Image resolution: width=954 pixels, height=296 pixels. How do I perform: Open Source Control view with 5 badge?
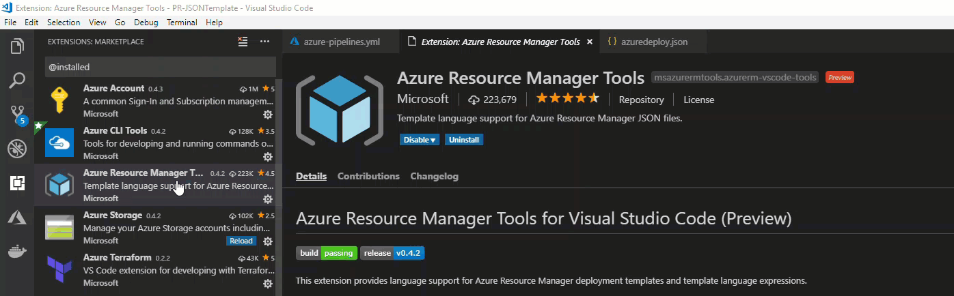click(x=18, y=115)
